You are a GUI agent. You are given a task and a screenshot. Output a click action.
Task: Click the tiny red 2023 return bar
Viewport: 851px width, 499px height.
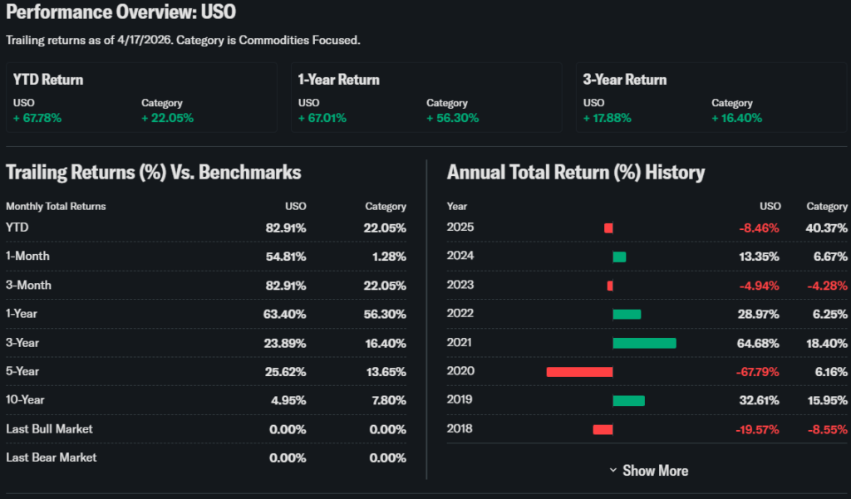[x=610, y=286]
